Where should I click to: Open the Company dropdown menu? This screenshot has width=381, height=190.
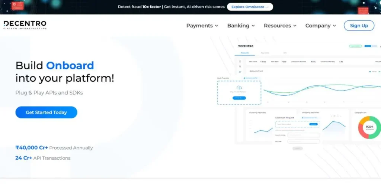click(320, 26)
